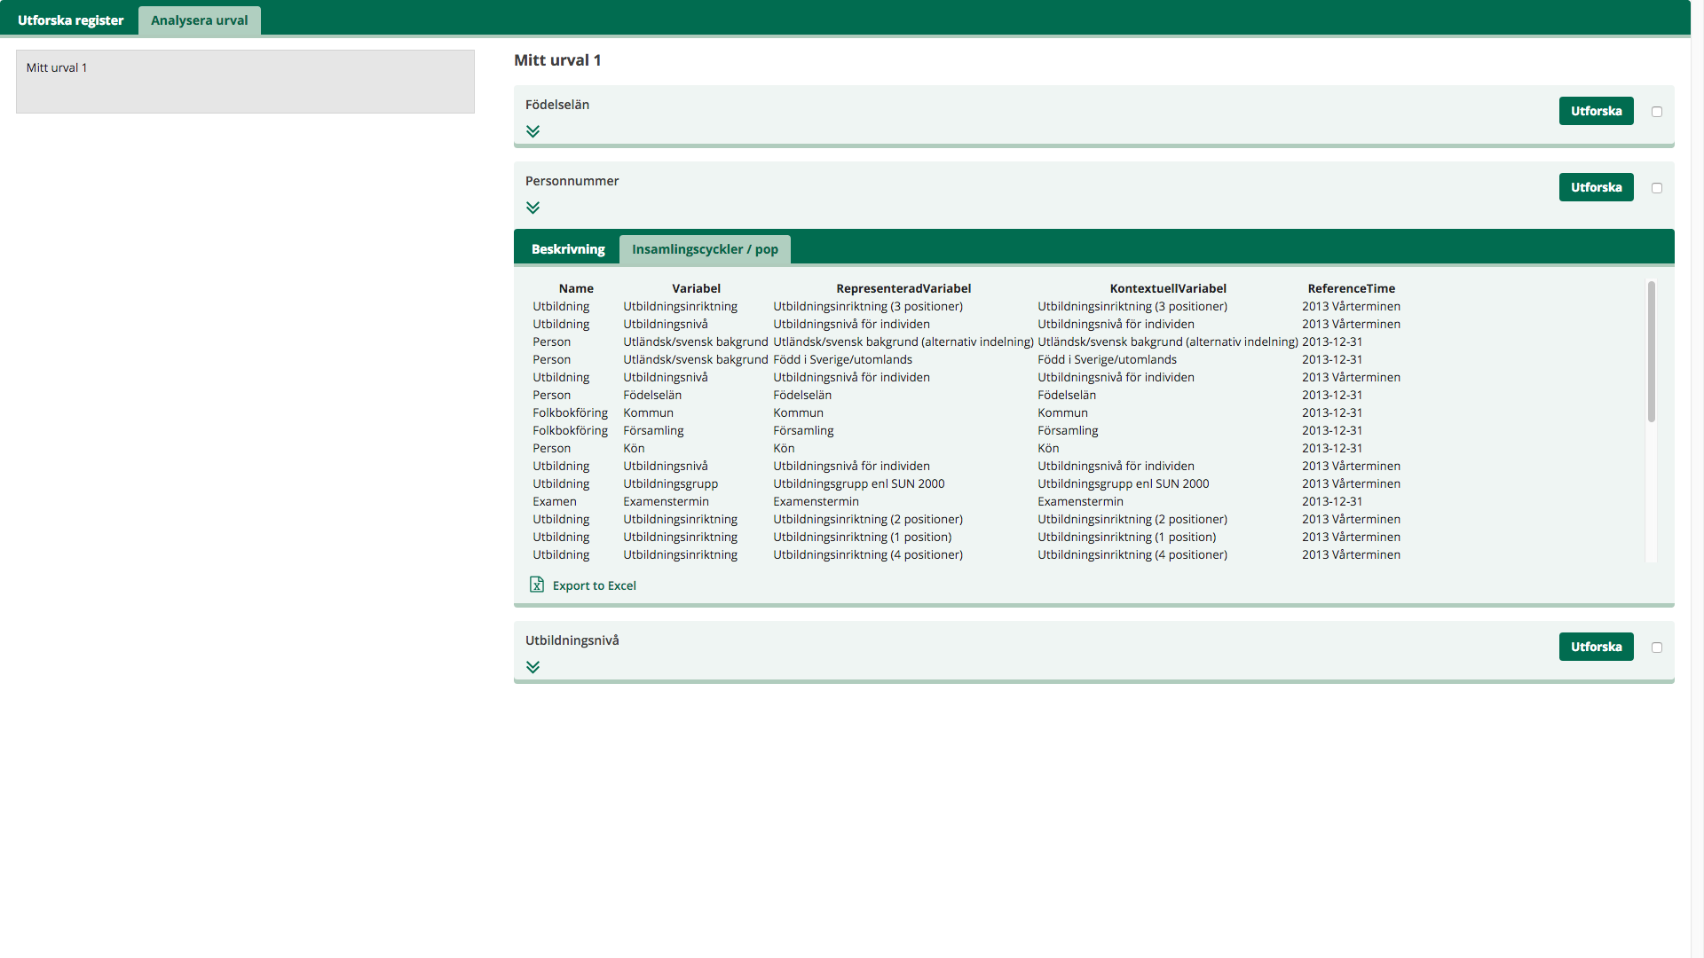The width and height of the screenshot is (1704, 958).
Task: Click Församling in the Variabel column
Action: tap(653, 430)
